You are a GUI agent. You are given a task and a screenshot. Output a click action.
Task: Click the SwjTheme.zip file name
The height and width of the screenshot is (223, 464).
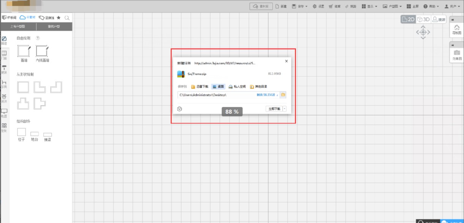(x=197, y=74)
